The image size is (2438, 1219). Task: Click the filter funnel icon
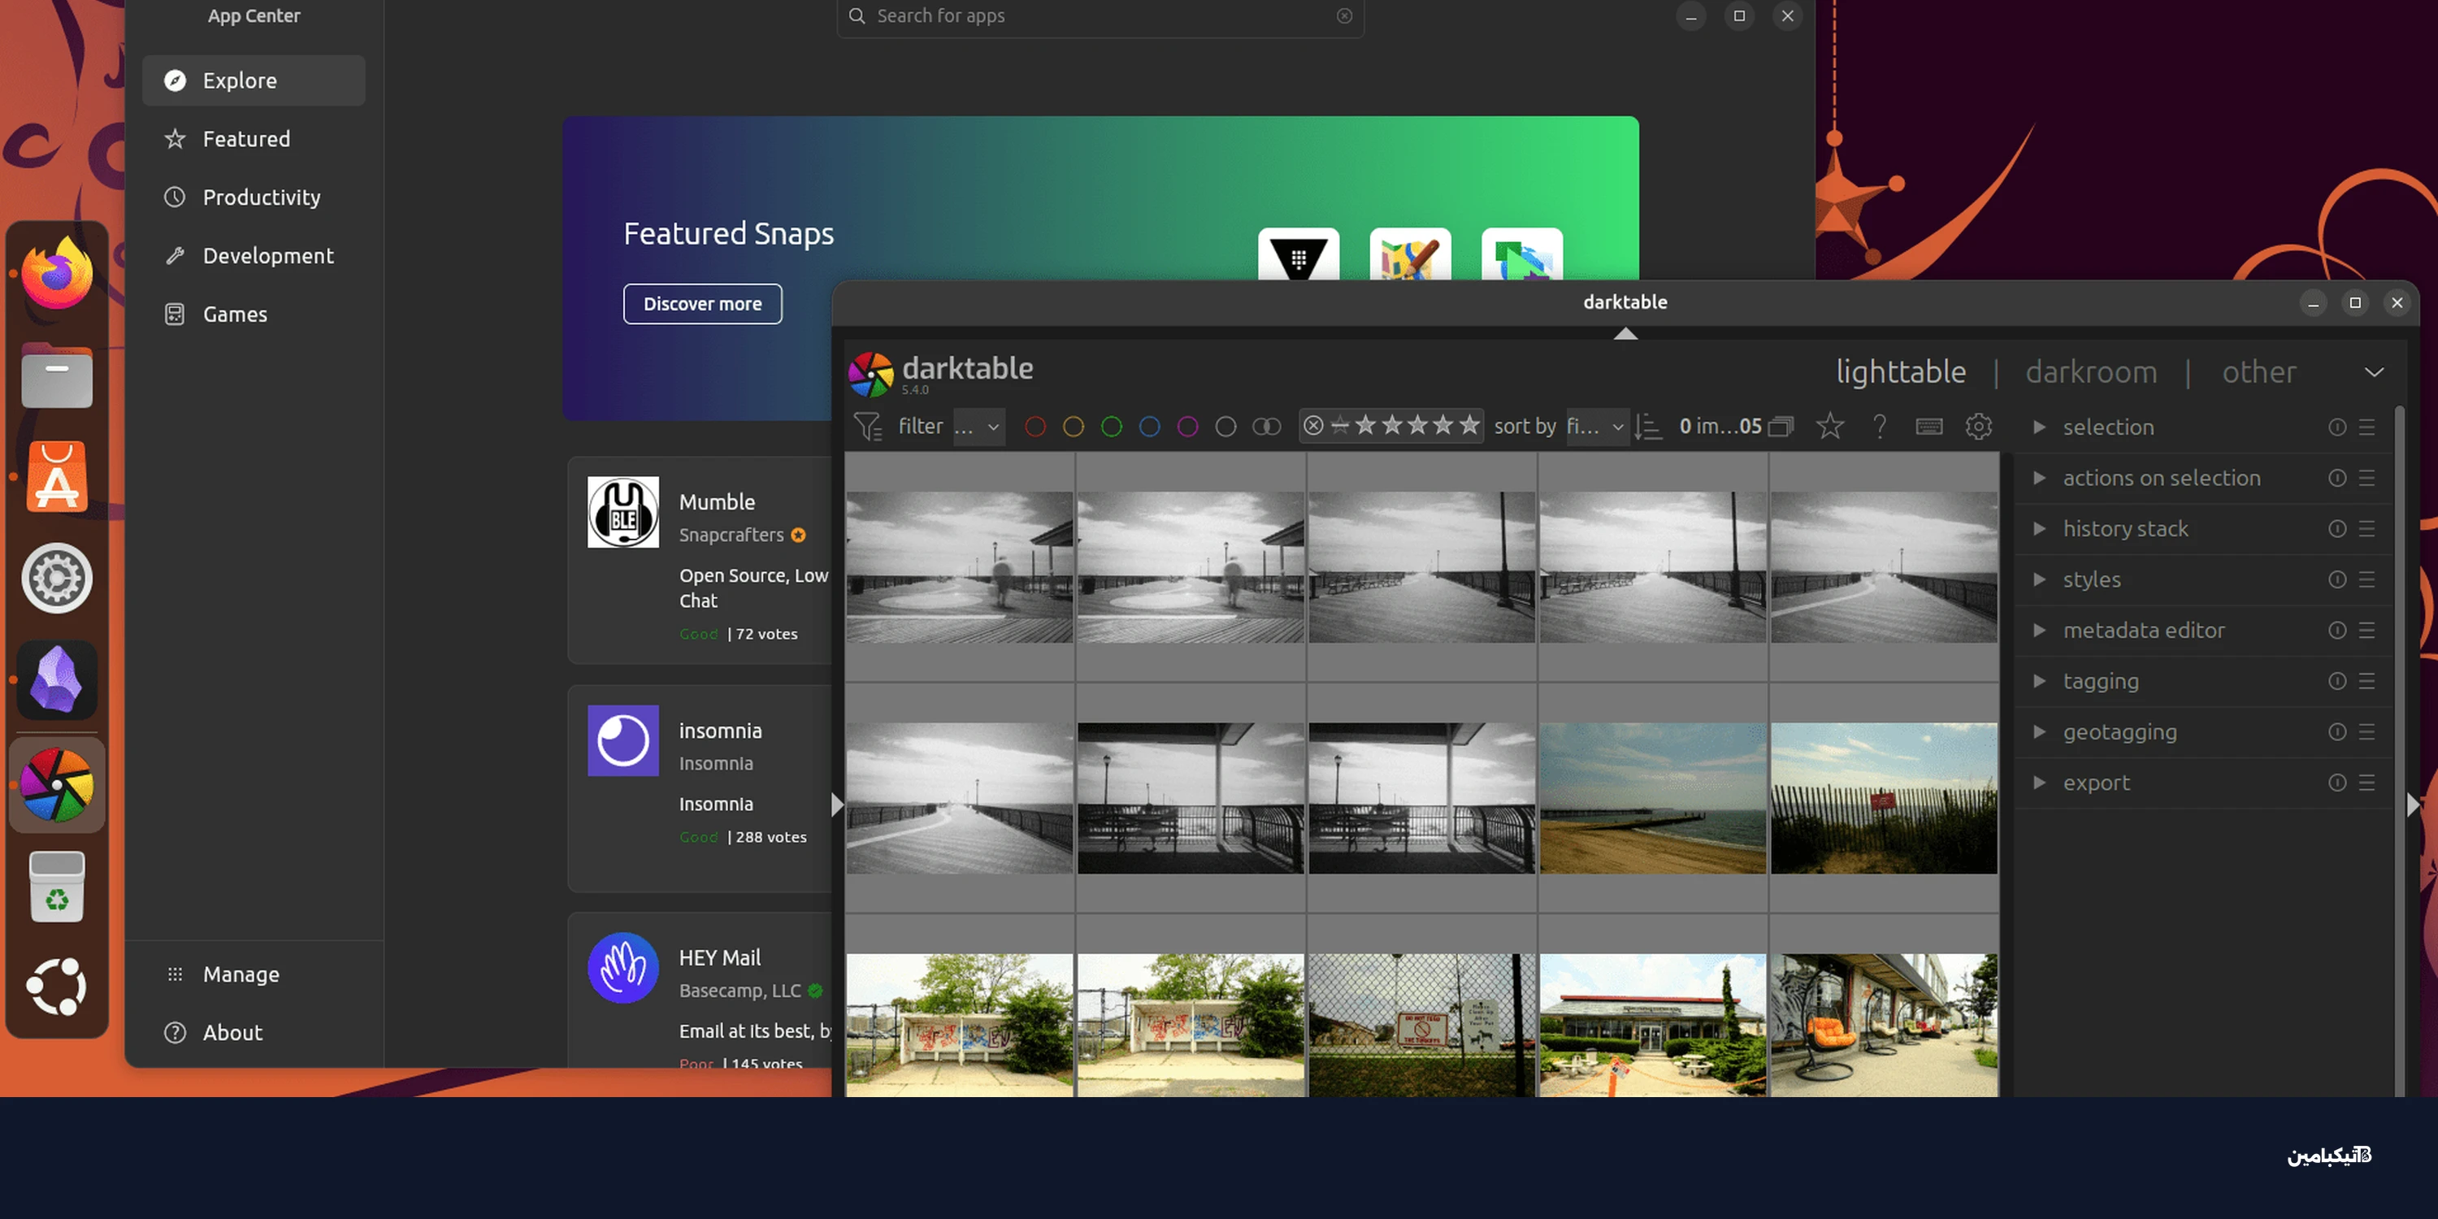867,427
